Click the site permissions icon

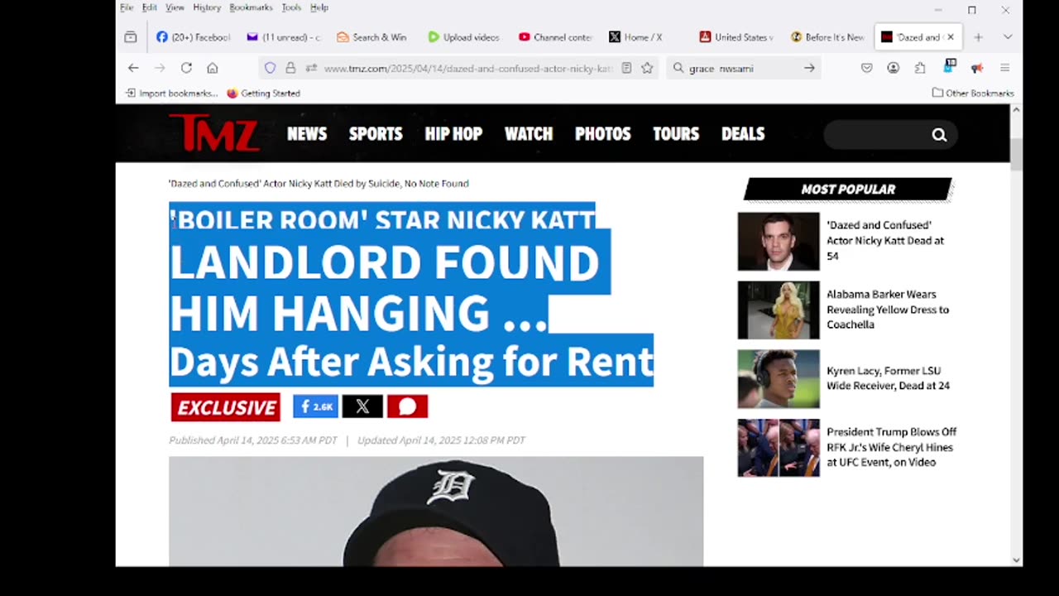click(x=311, y=68)
